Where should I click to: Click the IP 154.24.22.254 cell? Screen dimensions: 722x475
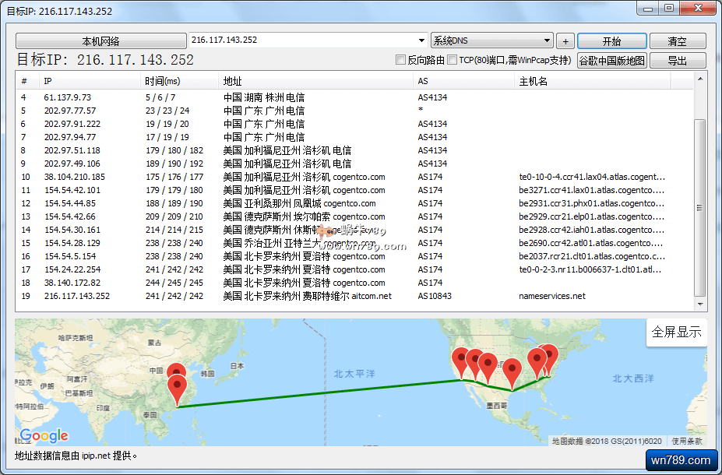click(72, 269)
